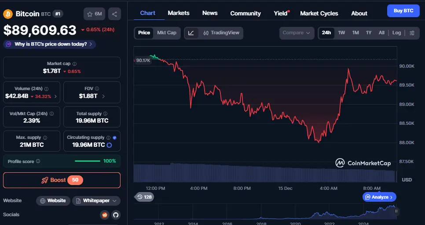The width and height of the screenshot is (425, 225).
Task: Switch chart to Mkt Cap view
Action: click(x=167, y=33)
